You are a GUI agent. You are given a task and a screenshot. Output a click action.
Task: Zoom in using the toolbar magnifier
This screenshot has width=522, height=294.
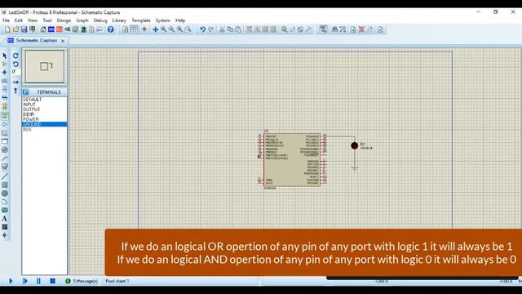click(x=163, y=29)
